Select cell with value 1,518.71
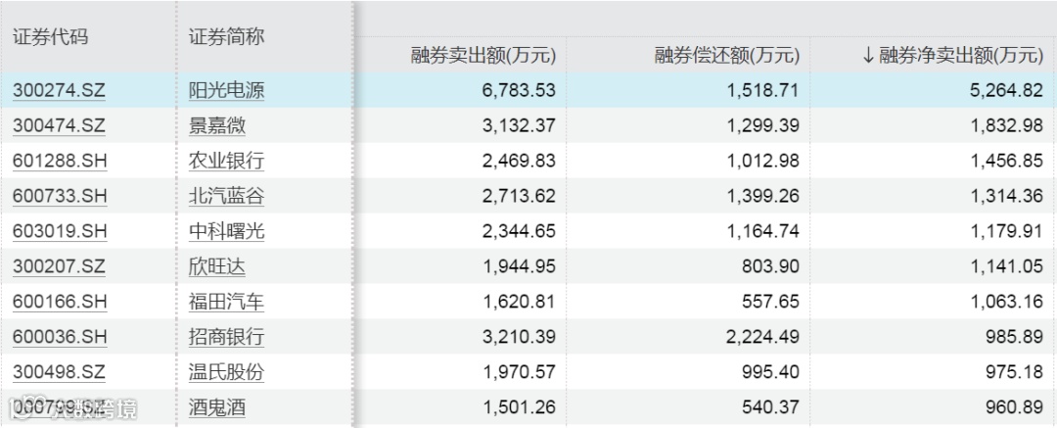Screen dimensions: 1057x428 pyautogui.click(x=761, y=91)
